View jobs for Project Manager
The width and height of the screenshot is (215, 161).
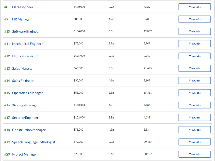point(194,154)
